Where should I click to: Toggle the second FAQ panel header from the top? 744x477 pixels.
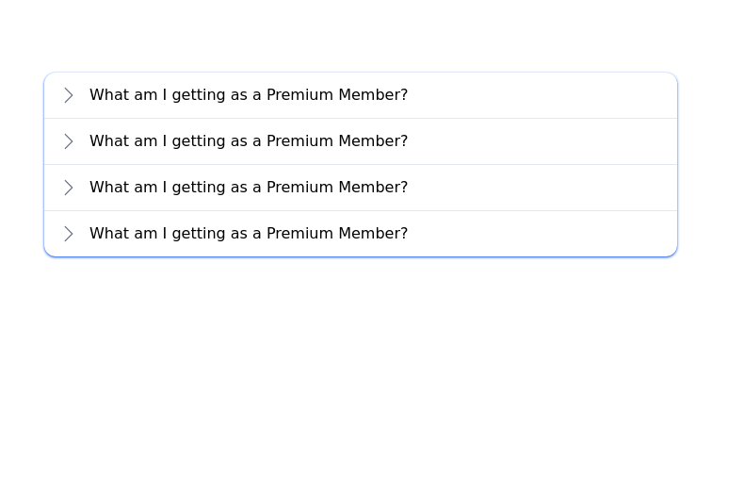[360, 141]
